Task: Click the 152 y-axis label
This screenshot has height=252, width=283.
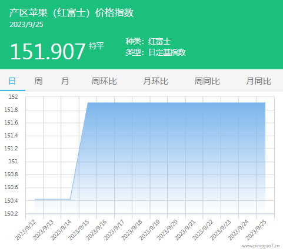Action: [x=13, y=97]
